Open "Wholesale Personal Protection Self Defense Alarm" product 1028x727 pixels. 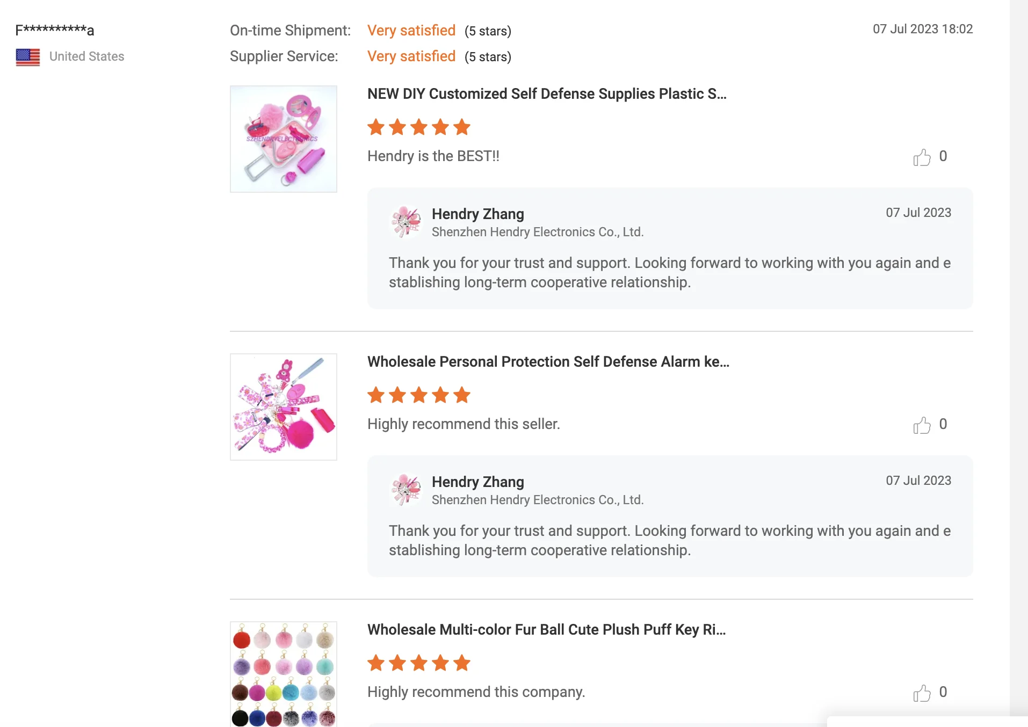(x=548, y=362)
